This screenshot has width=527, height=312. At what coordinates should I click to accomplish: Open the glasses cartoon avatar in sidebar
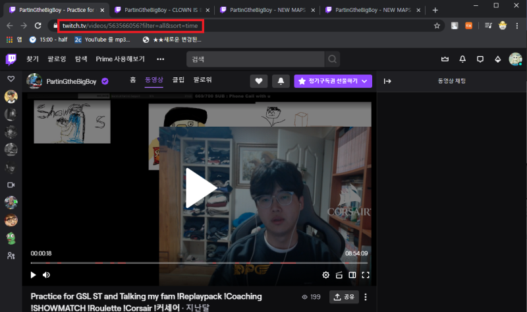(11, 220)
